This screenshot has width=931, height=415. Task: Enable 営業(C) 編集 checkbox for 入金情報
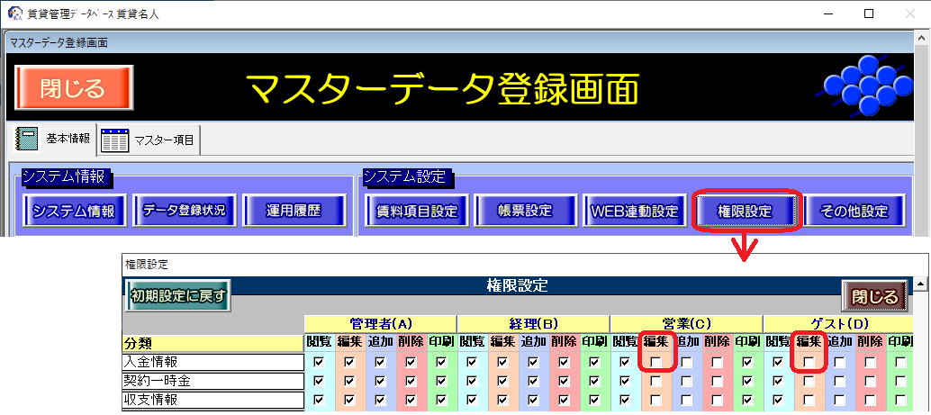(x=655, y=362)
